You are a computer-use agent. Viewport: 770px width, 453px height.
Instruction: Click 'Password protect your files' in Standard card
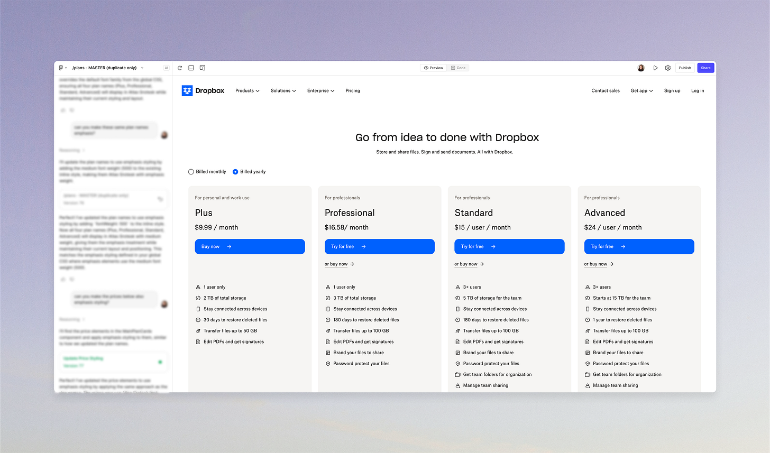click(x=491, y=364)
